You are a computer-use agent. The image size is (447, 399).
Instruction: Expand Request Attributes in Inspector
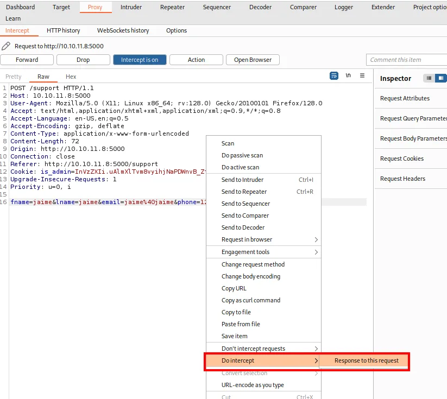tap(411, 98)
